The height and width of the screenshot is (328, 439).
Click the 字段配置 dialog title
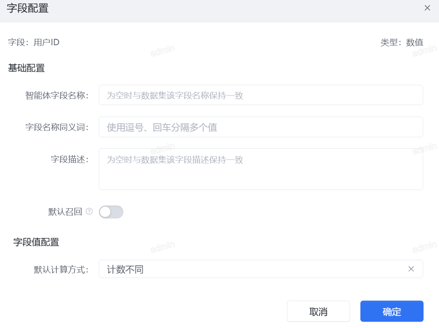coord(27,8)
